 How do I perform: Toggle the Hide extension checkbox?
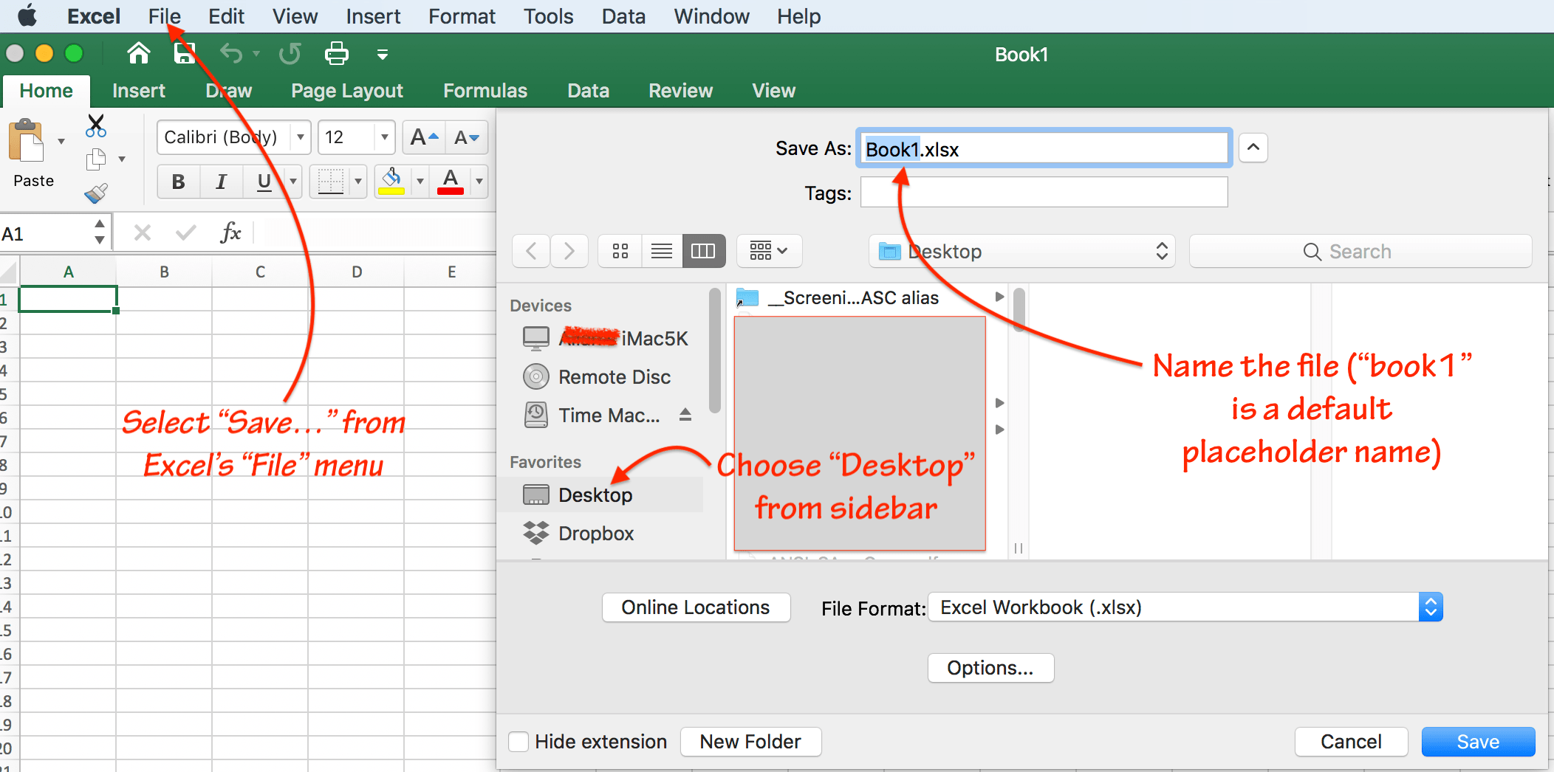(x=518, y=741)
